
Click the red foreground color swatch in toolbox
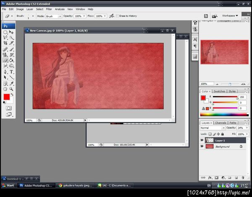[x=7, y=97]
